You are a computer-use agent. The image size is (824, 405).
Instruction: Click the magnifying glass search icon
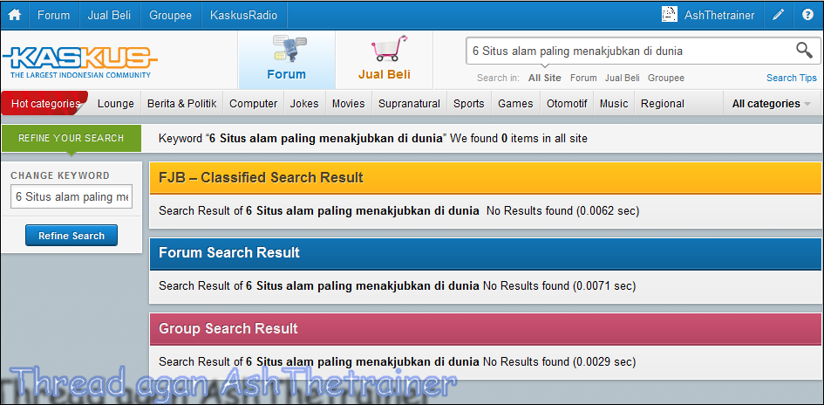tap(804, 51)
